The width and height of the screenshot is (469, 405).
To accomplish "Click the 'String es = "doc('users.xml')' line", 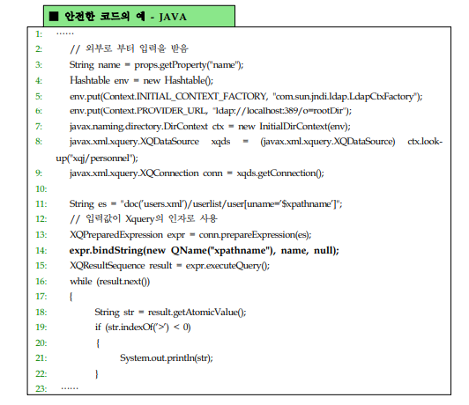I will (205, 204).
